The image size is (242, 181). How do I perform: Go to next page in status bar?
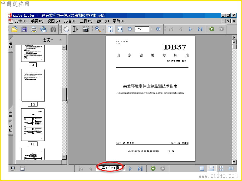point(130,169)
